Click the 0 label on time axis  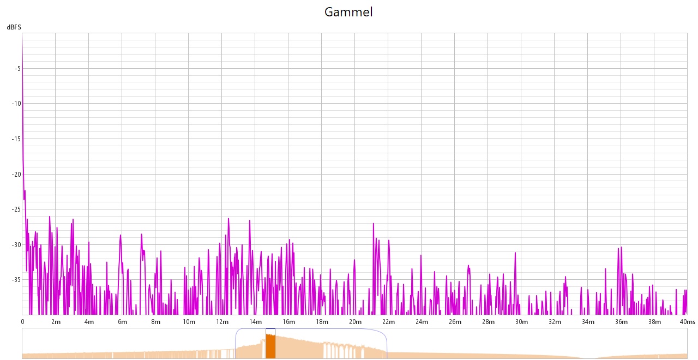point(22,322)
